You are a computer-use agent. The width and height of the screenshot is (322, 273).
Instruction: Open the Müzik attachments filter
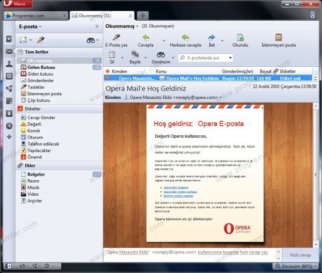59,188
